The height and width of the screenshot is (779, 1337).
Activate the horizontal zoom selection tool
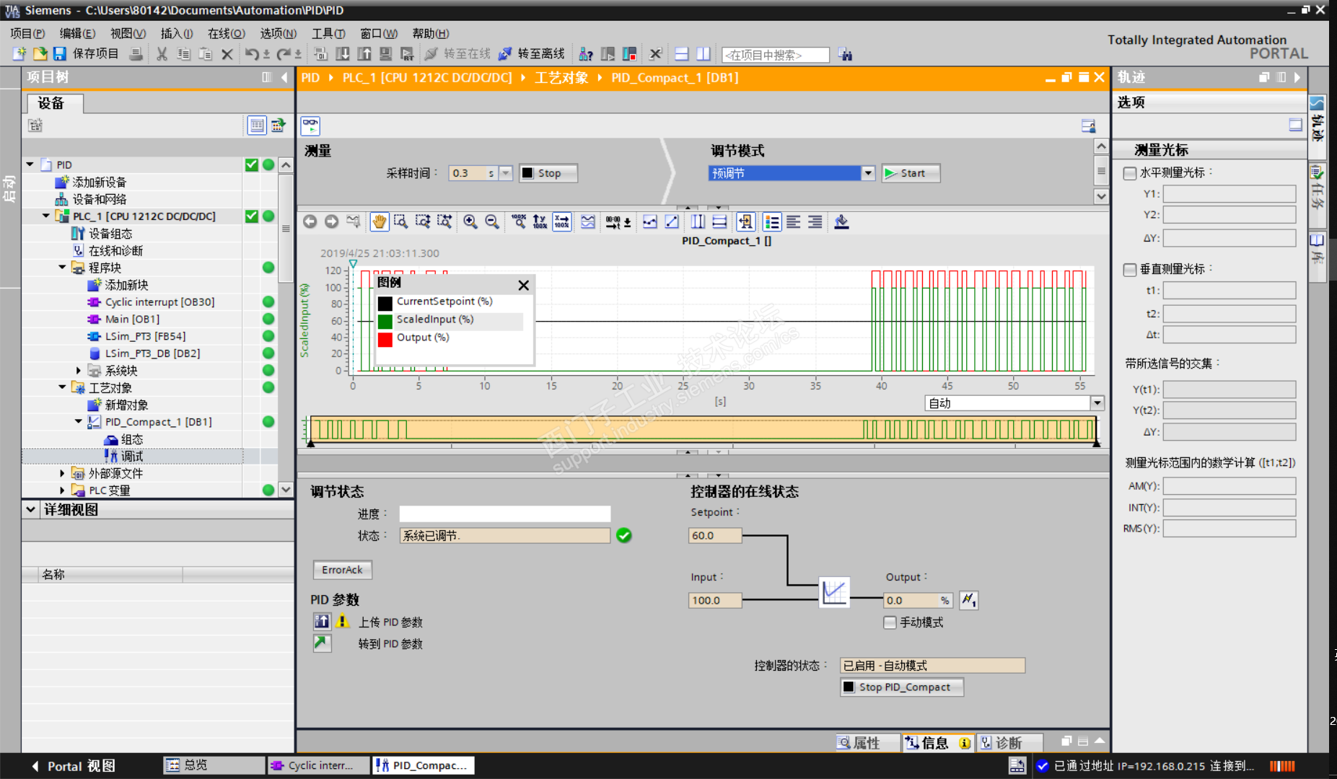(x=444, y=222)
